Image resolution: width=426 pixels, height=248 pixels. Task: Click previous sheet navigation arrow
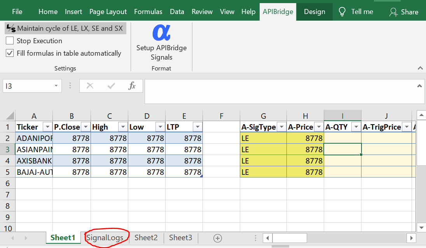[x=12, y=238]
